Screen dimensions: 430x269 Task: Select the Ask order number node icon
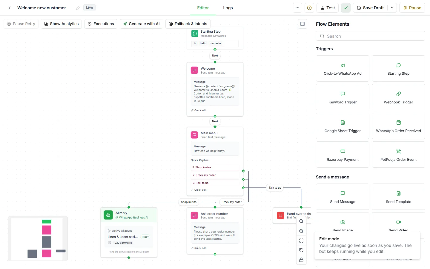tap(194, 215)
